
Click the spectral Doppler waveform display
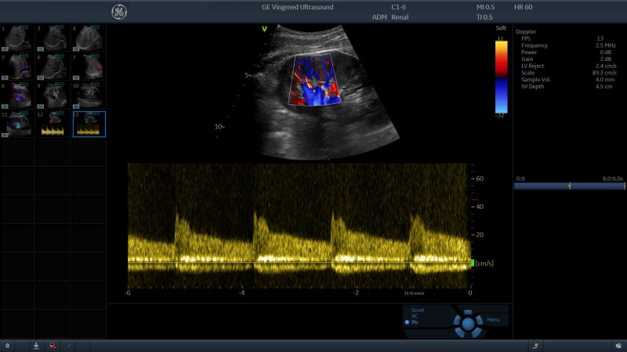299,225
